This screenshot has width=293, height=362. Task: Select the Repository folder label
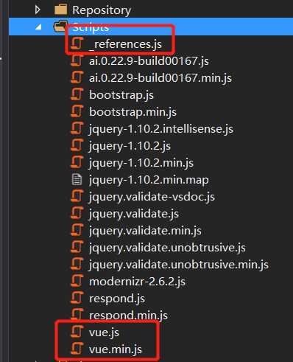coord(102,10)
